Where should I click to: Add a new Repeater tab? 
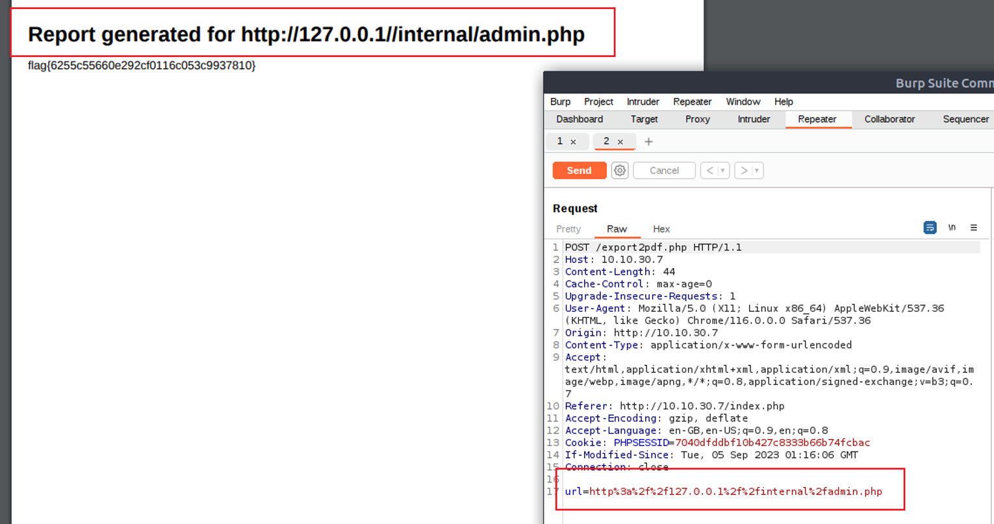click(648, 142)
